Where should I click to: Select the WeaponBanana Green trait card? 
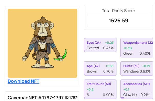coord(137,48)
